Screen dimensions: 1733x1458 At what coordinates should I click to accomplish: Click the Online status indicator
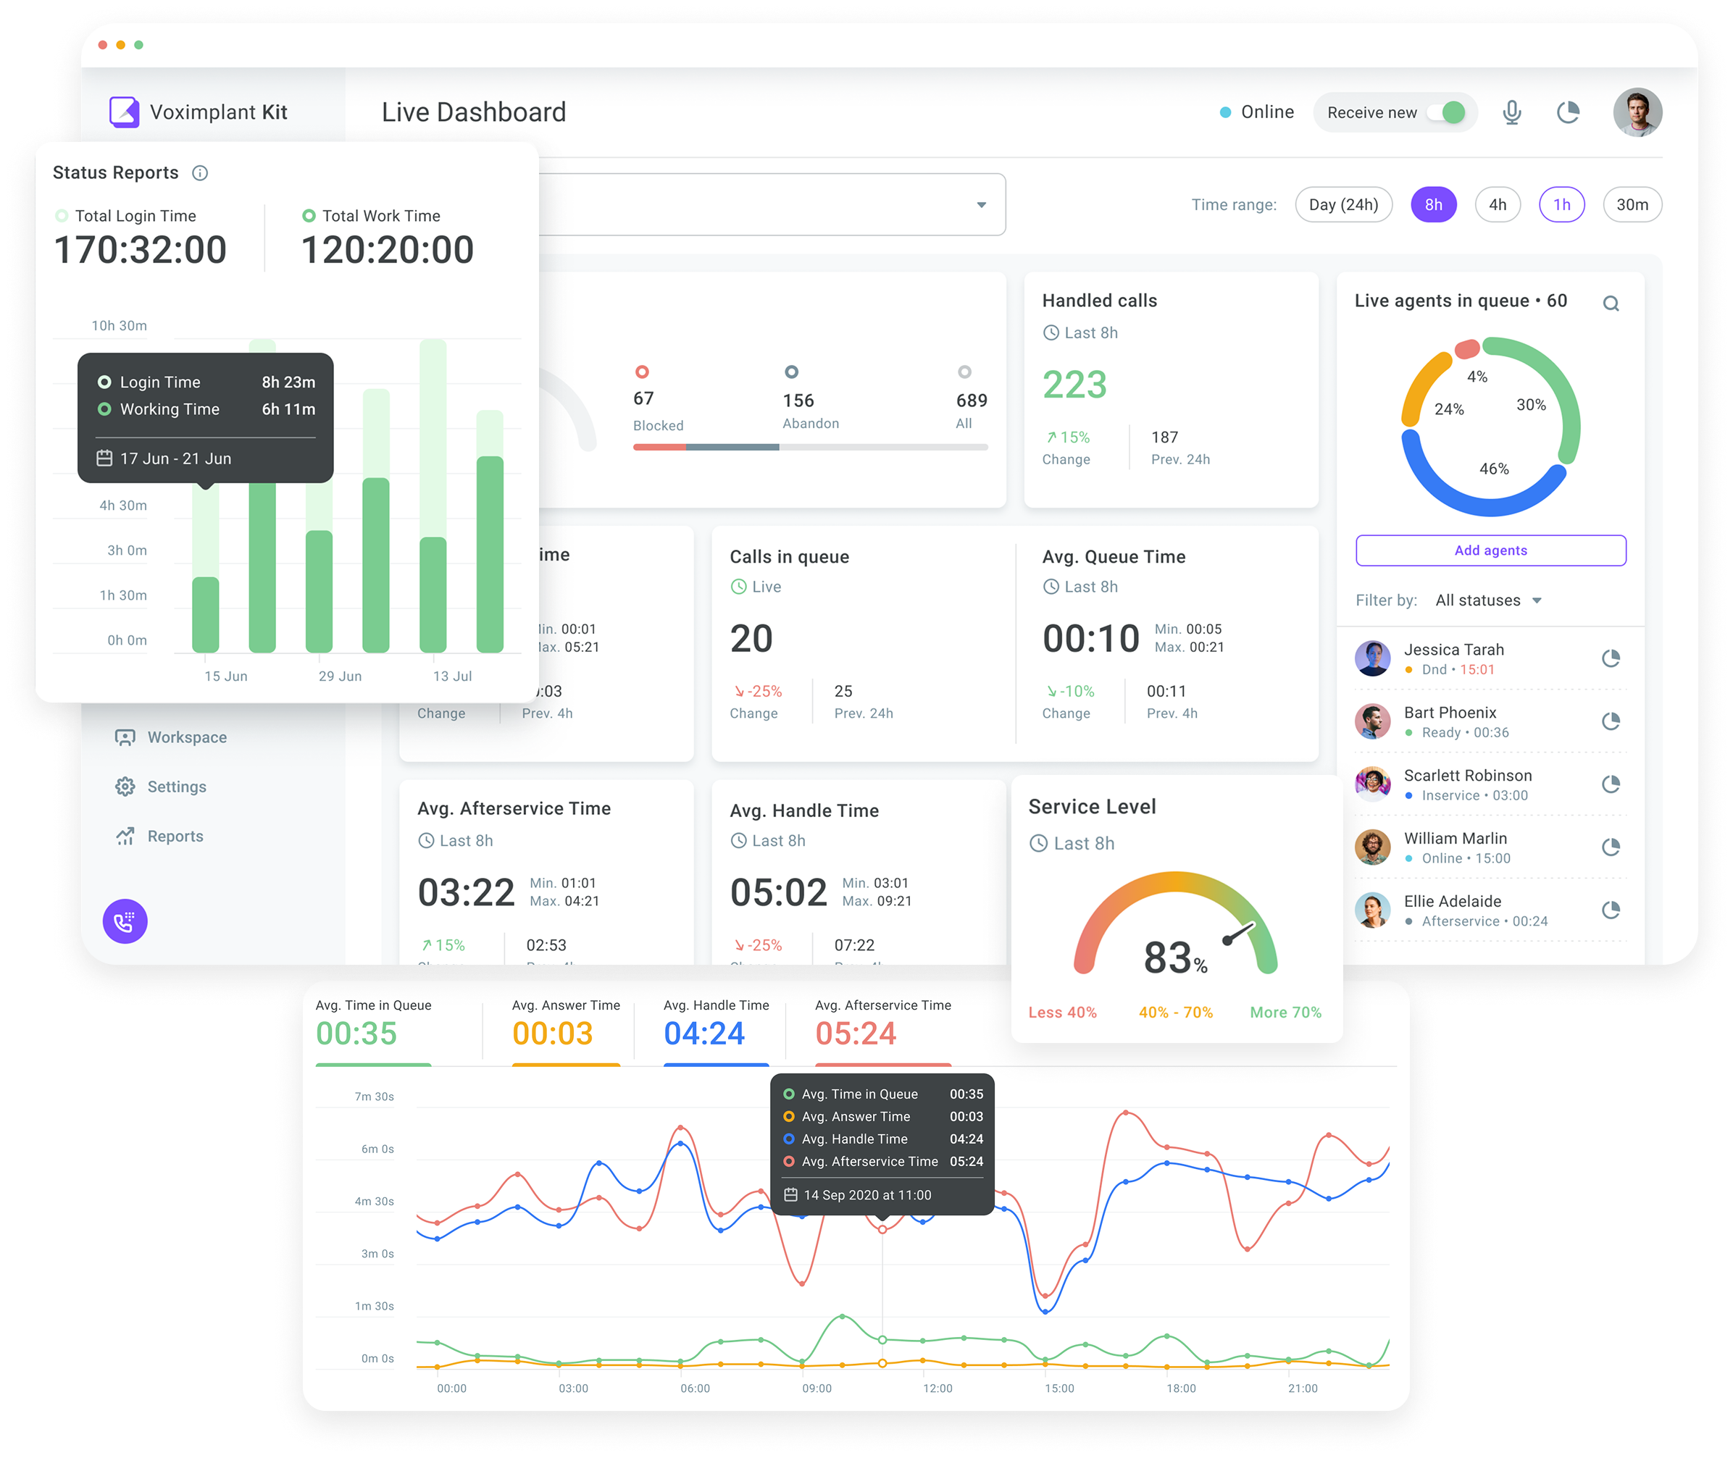pyautogui.click(x=1256, y=112)
